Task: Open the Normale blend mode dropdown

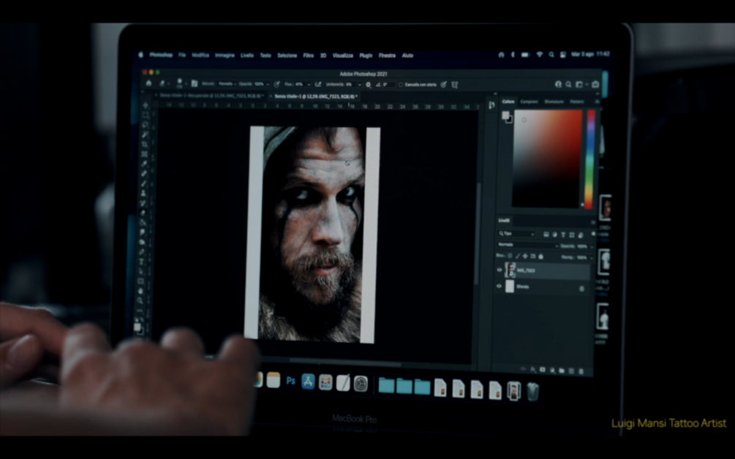Action: click(525, 245)
